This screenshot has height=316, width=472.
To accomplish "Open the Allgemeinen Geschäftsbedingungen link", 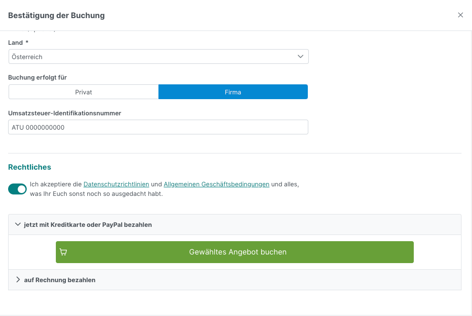I will (216, 184).
